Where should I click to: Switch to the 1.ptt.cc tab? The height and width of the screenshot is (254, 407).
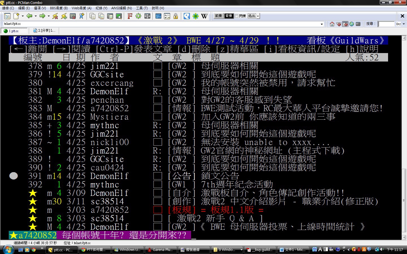pos(14,31)
